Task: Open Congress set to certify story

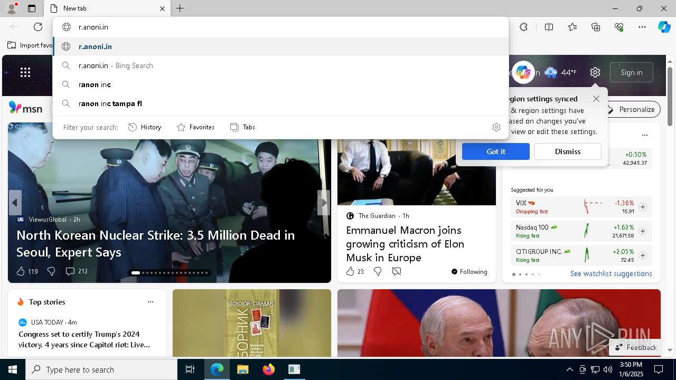Action: click(84, 339)
